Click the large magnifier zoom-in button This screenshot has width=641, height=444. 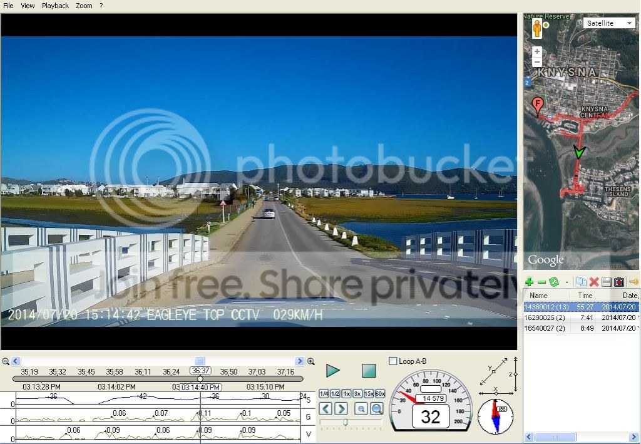point(376,408)
